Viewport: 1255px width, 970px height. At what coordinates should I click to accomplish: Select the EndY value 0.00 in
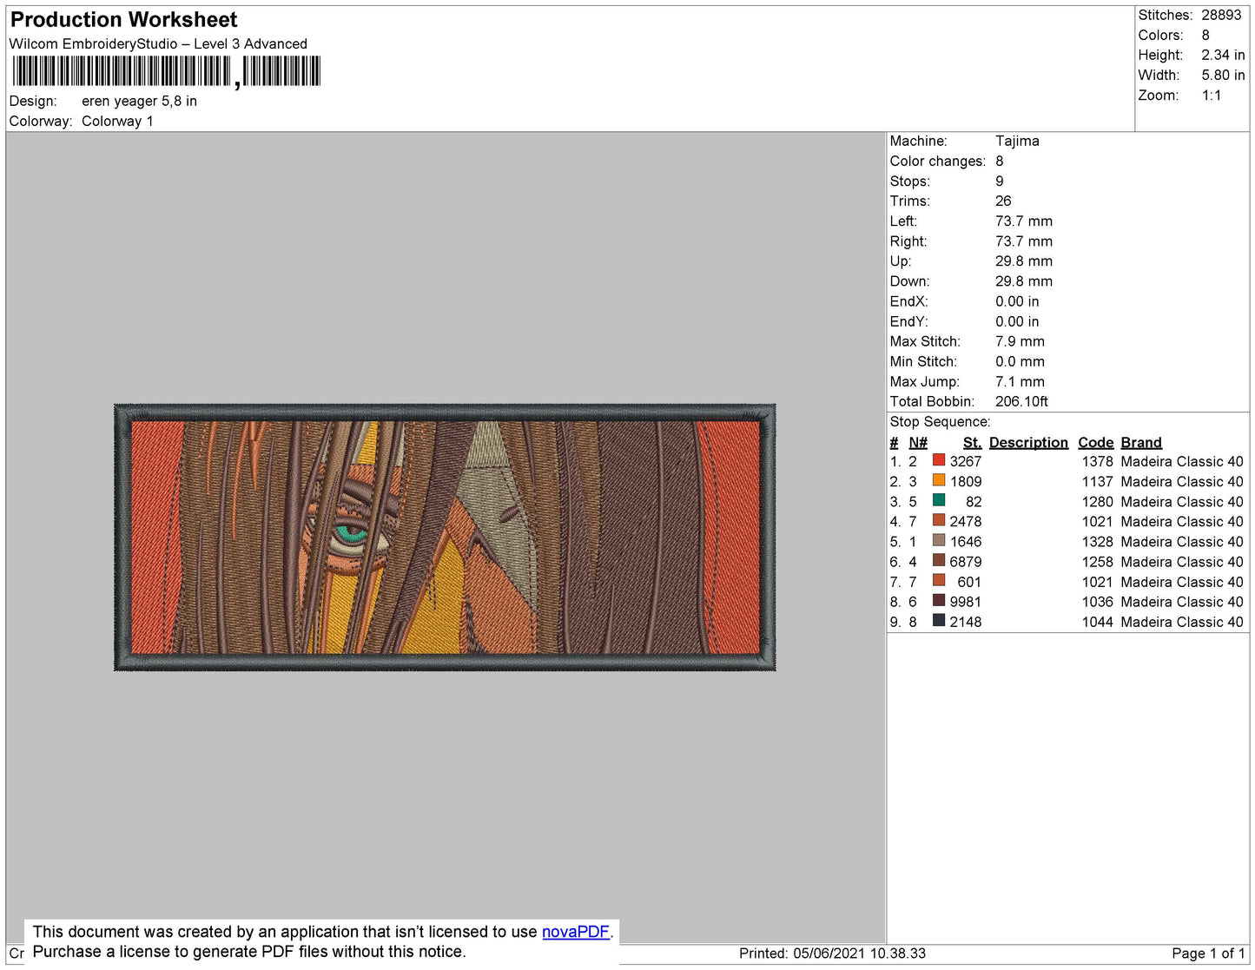click(1017, 321)
